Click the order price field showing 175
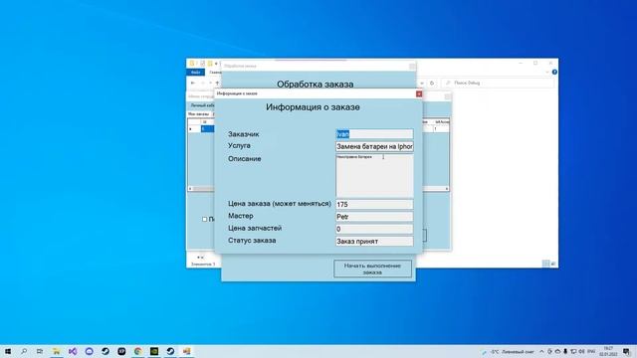The image size is (637, 358). coord(374,204)
